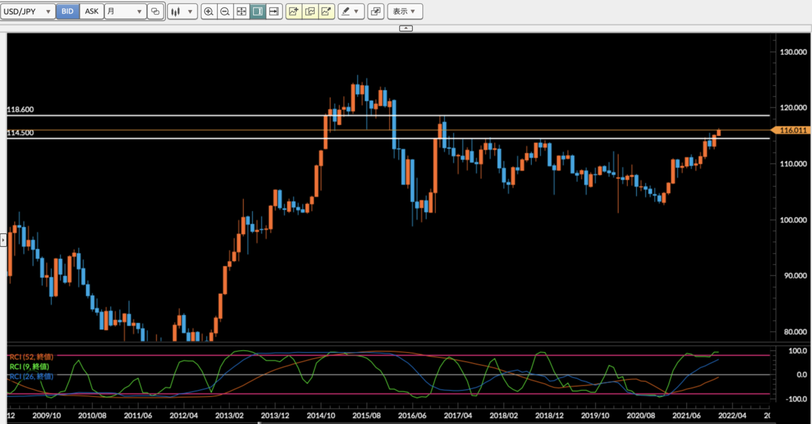Viewport: 812px width, 424px height.
Task: Zoom in with magnifier plus icon
Action: click(209, 11)
